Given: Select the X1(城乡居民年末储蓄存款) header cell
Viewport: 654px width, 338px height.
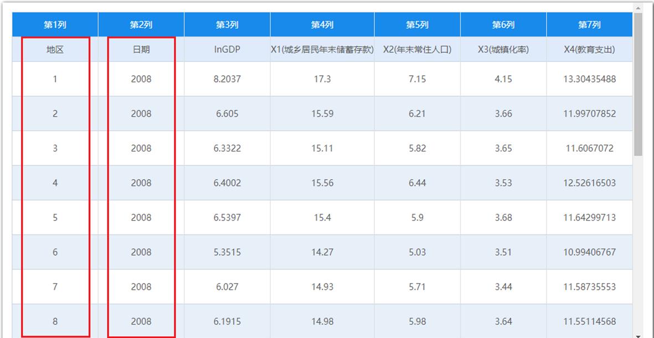Looking at the screenshot, I should pyautogui.click(x=321, y=50).
